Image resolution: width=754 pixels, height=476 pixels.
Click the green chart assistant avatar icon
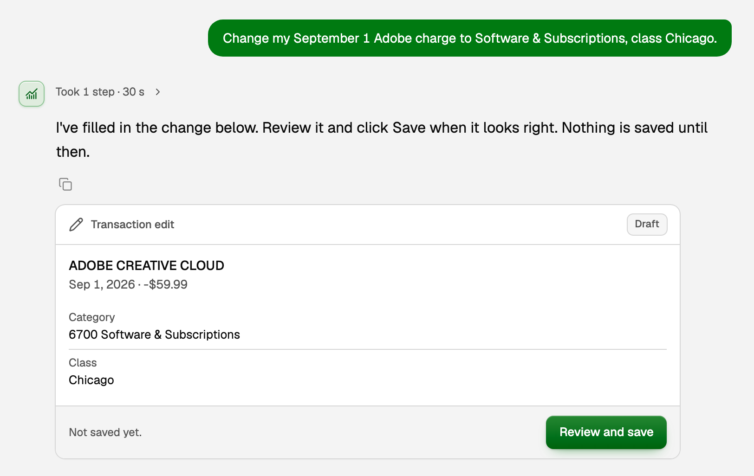(x=32, y=94)
